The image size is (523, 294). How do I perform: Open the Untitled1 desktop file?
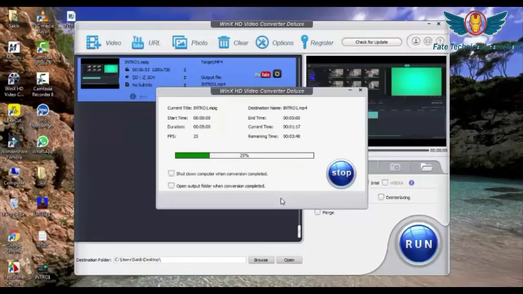click(42, 207)
